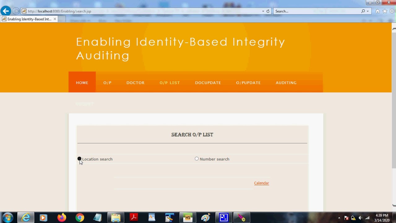This screenshot has width=396, height=223.
Task: Launch Google Chrome from the taskbar
Action: [x=80, y=218]
